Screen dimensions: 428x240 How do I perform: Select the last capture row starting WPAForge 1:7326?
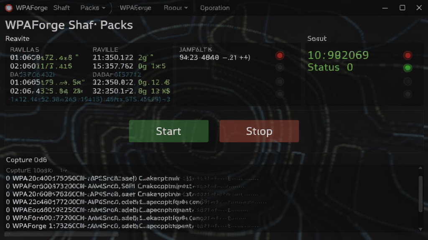tap(132, 226)
